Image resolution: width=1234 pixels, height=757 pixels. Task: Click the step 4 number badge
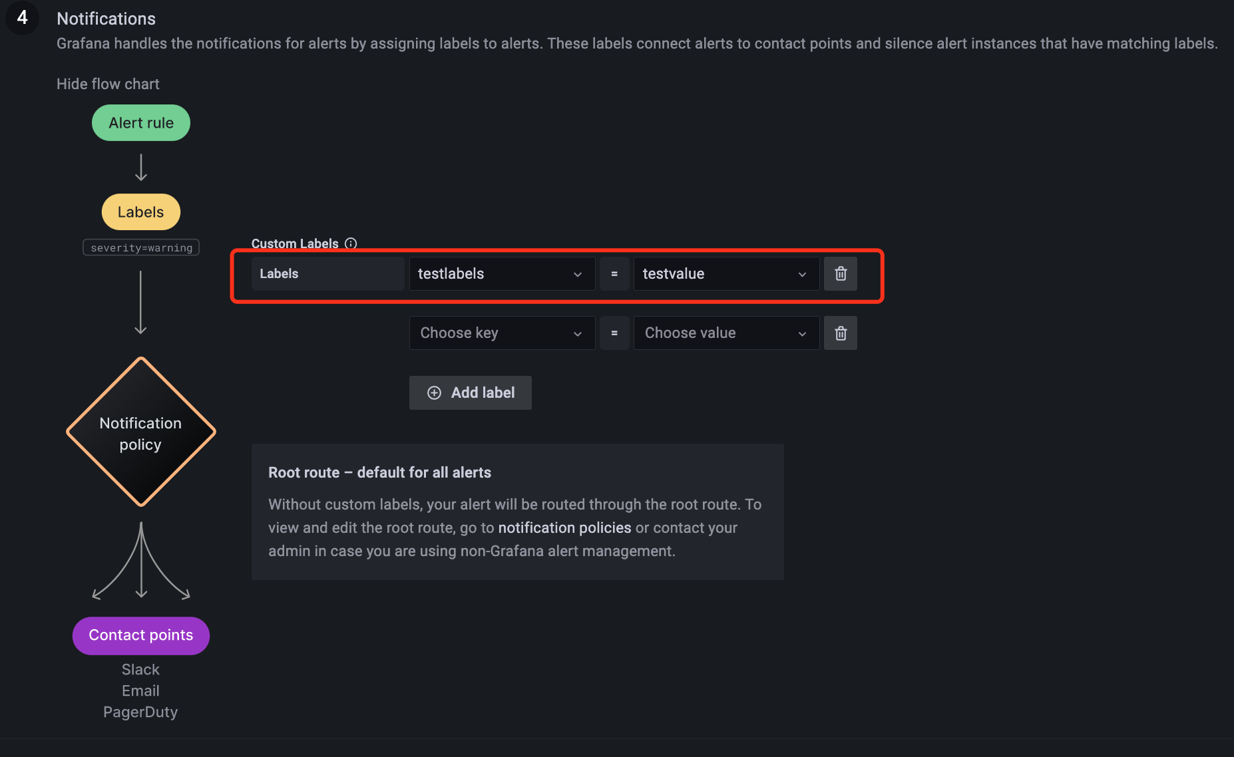22,18
